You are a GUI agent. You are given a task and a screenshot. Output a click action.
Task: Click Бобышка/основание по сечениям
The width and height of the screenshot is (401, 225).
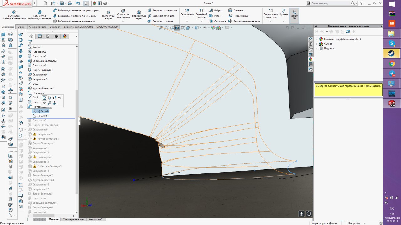pyautogui.click(x=75, y=16)
